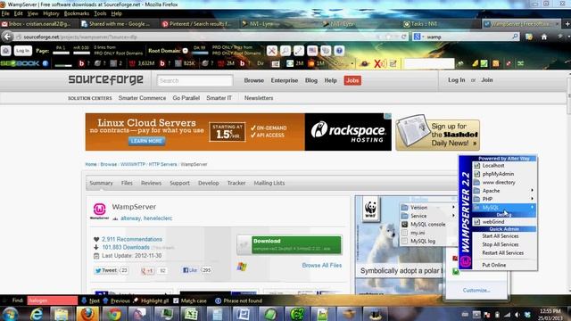Viewport: 571px width, 321px height.
Task: Click the Find Next button
Action: click(x=91, y=300)
